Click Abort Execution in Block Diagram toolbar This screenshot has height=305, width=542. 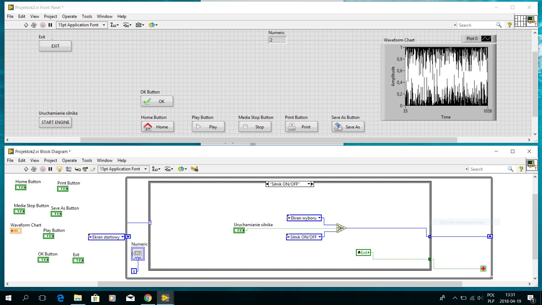(43, 169)
